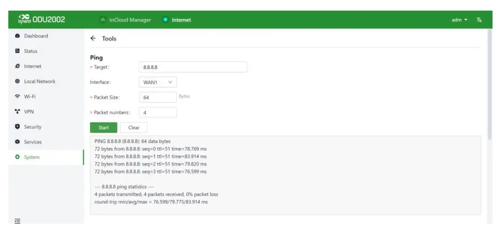Image resolution: width=499 pixels, height=239 pixels.
Task: Click the 'seq=1 ttl=51 time=83.914 ms' line
Action: [150, 156]
